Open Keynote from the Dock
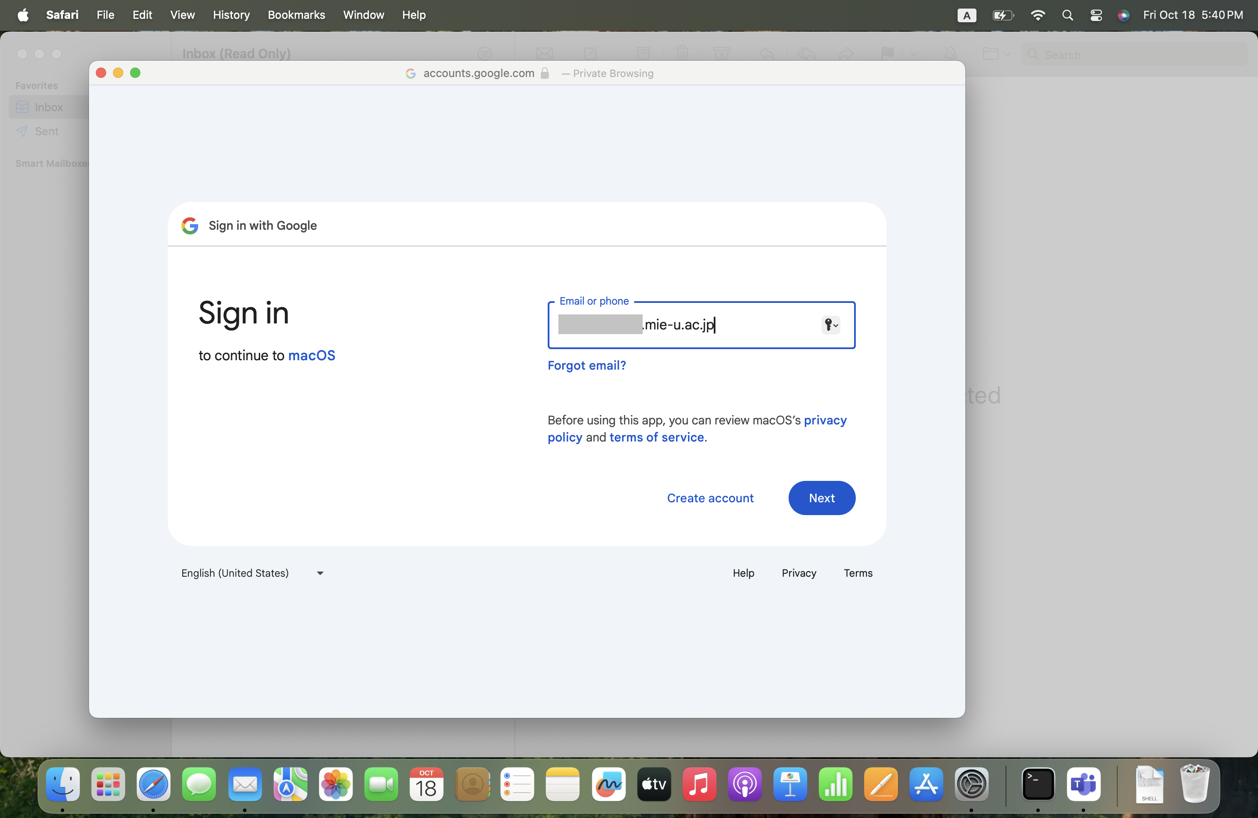 (790, 784)
